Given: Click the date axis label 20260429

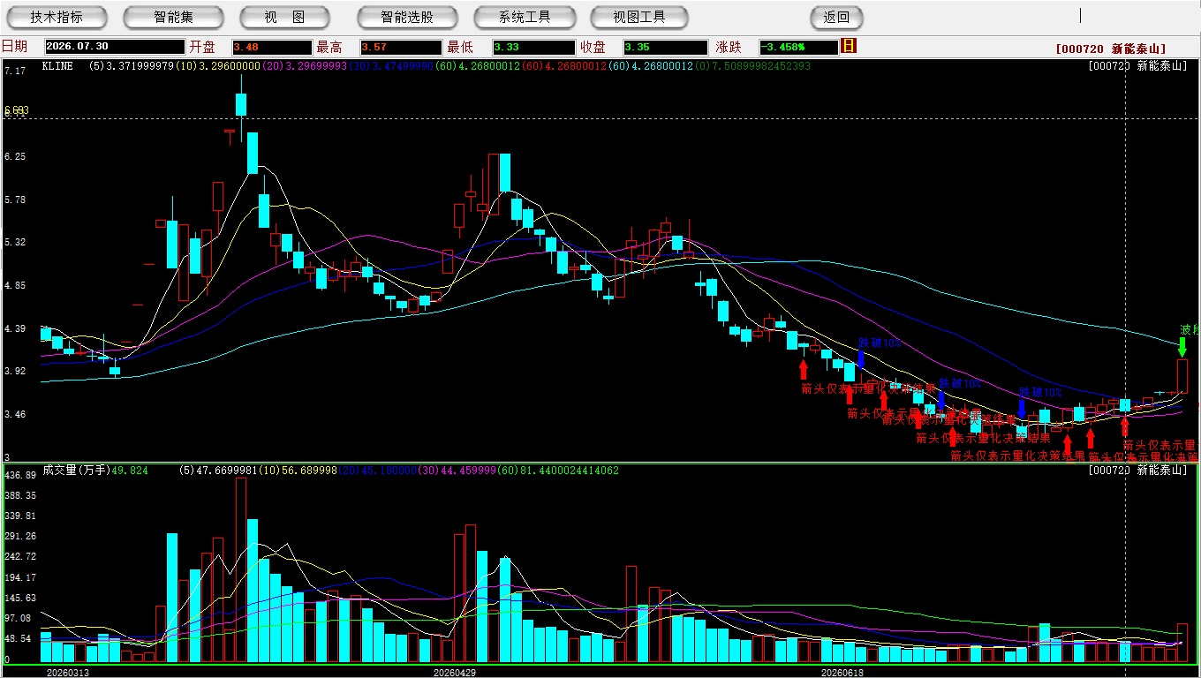Looking at the screenshot, I should coord(454,672).
